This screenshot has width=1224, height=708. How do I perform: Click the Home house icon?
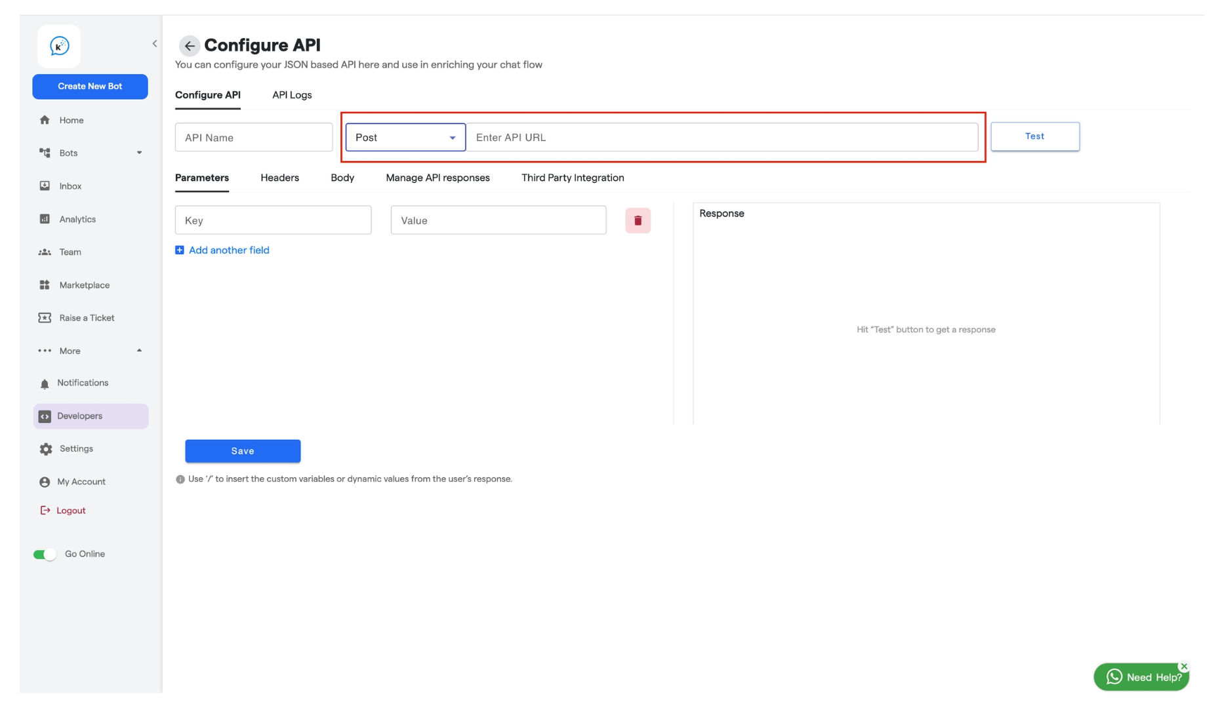pyautogui.click(x=45, y=120)
